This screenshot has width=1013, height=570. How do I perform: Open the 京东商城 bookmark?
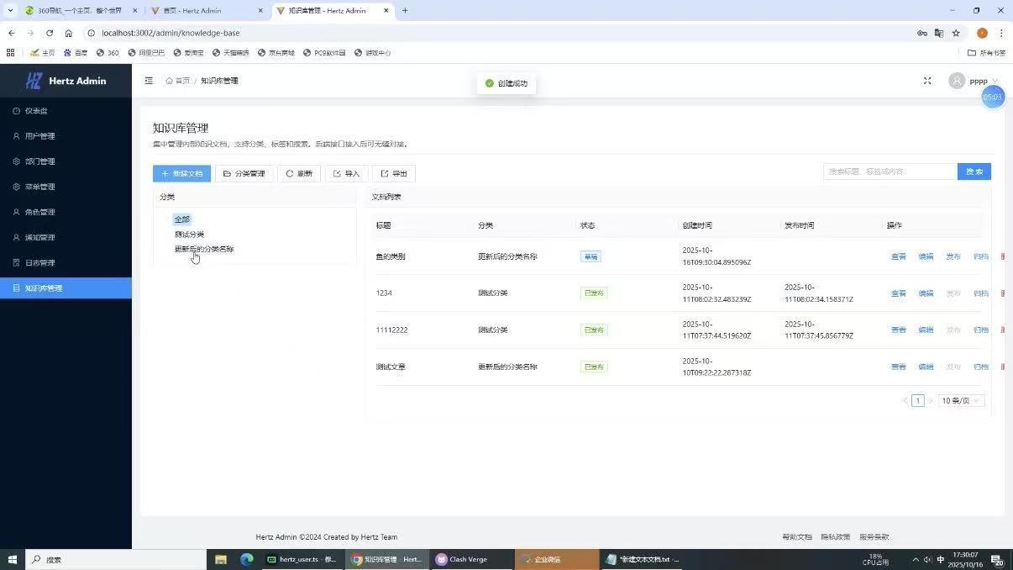coord(276,53)
